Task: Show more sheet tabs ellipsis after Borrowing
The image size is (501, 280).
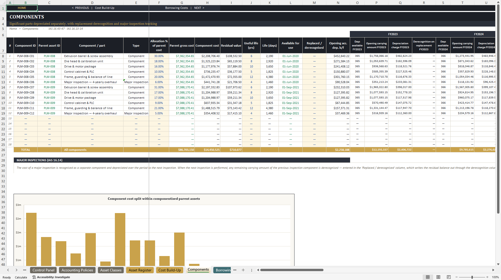Action: point(235,270)
